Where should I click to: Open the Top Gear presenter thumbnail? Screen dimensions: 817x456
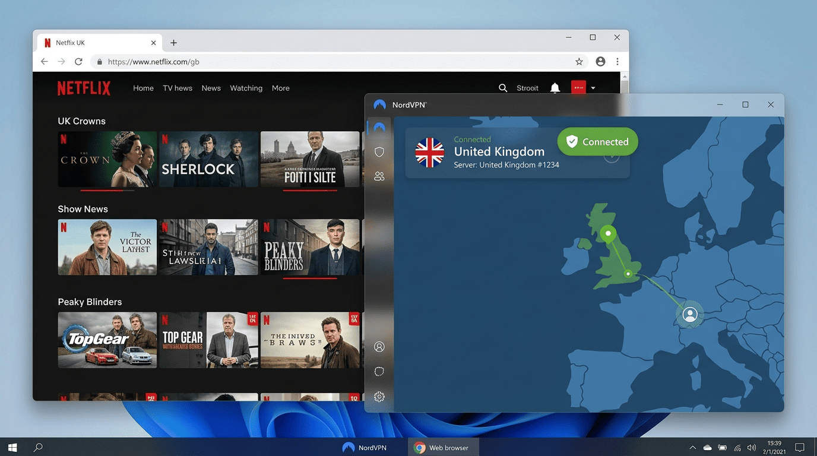click(208, 340)
